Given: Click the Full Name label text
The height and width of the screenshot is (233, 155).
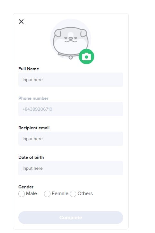Looking at the screenshot, I should click(x=29, y=69).
